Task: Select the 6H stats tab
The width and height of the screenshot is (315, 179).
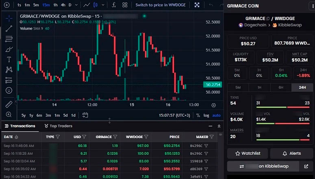Action: click(x=280, y=87)
